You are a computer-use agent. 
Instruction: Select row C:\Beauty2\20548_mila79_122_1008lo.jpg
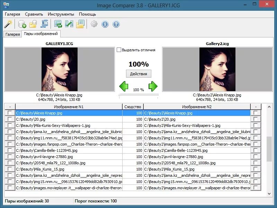[197, 163]
